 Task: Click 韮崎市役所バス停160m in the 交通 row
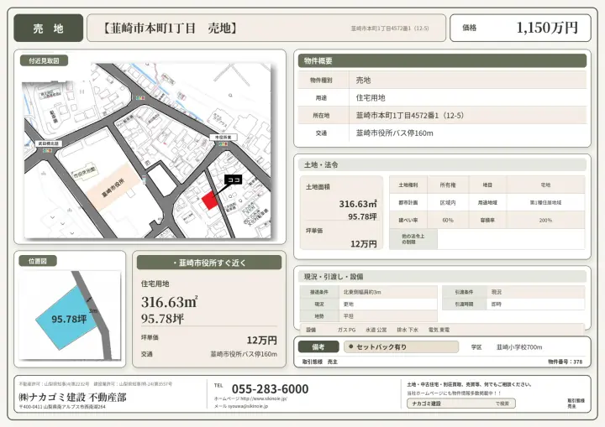point(394,133)
